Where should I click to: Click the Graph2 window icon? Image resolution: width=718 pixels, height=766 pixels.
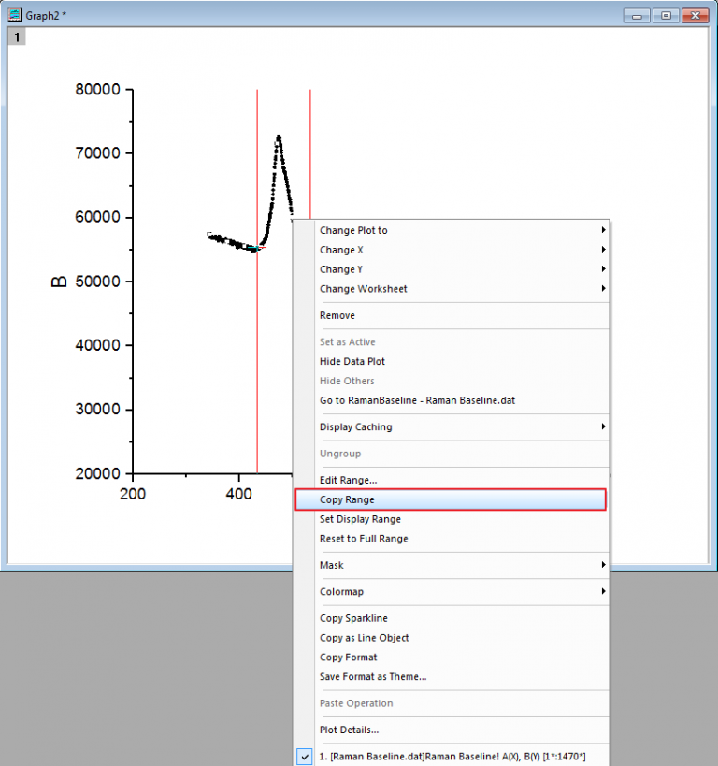pos(15,15)
